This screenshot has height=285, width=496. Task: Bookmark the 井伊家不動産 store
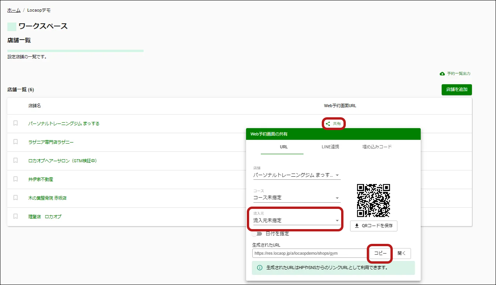[16, 179]
